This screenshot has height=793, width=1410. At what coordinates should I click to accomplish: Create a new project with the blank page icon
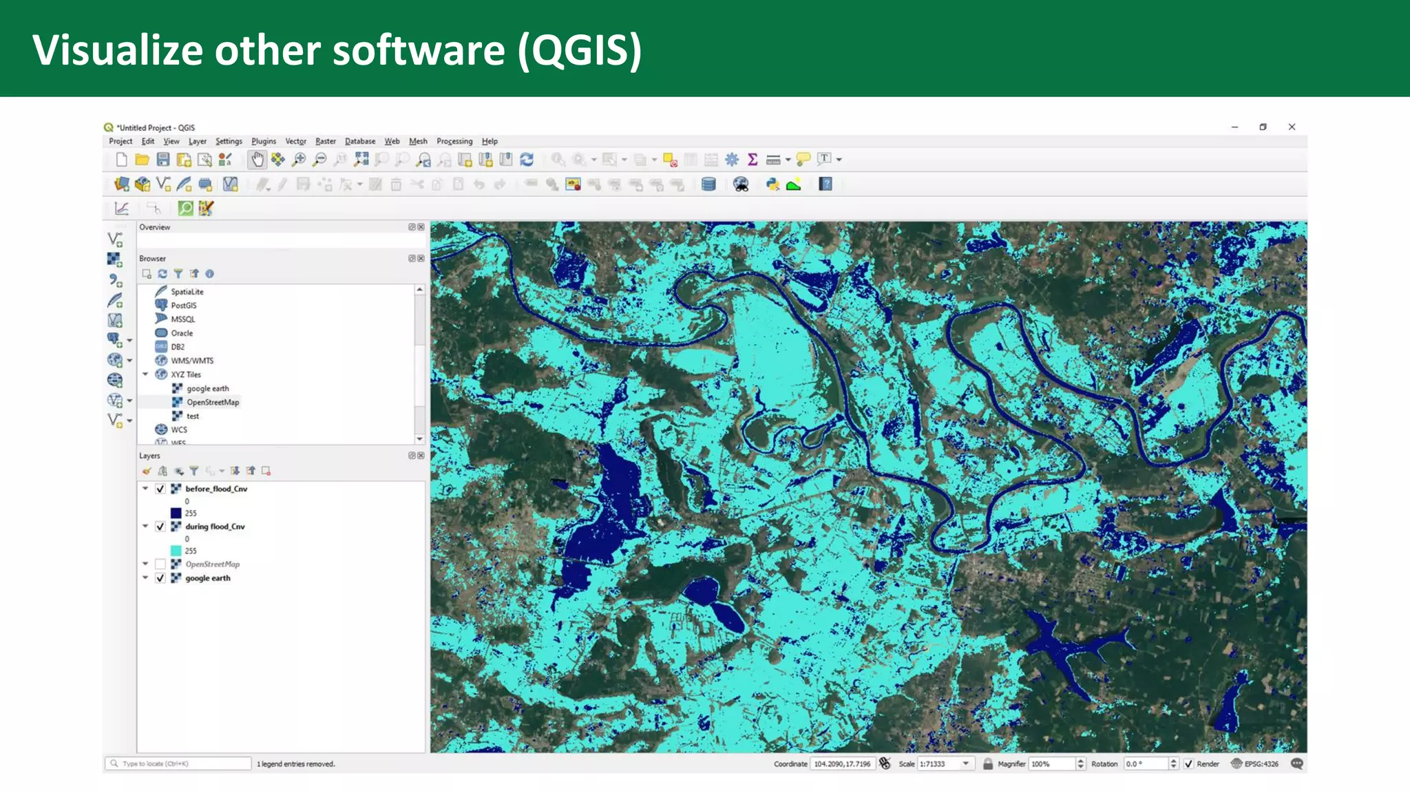pyautogui.click(x=121, y=160)
